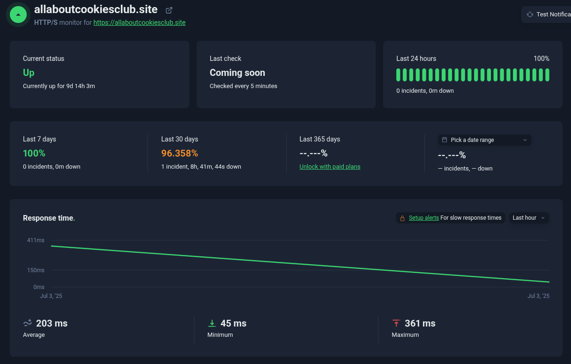This screenshot has width=571, height=364.
Task: Click the Maximum red upward-arrow icon
Action: point(396,323)
